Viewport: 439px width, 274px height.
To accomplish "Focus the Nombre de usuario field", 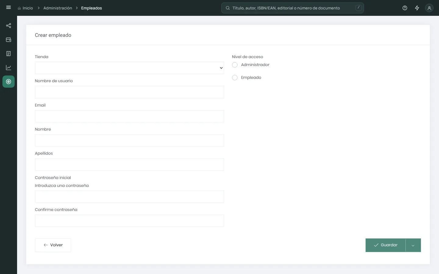I will click(130, 92).
